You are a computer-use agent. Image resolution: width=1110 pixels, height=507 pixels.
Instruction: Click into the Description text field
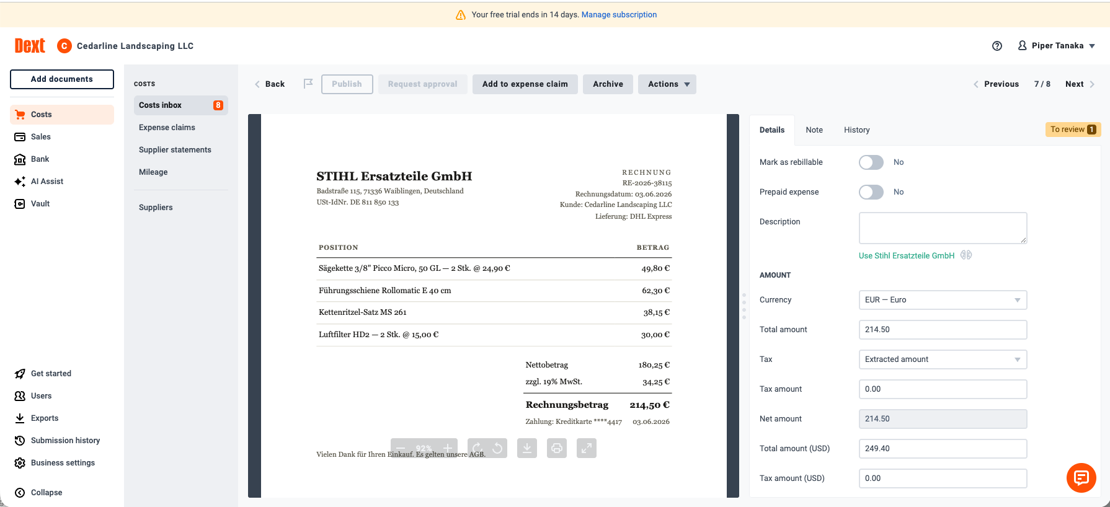[943, 228]
